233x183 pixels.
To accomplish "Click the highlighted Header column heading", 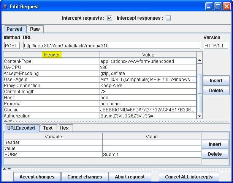I will 52,55.
